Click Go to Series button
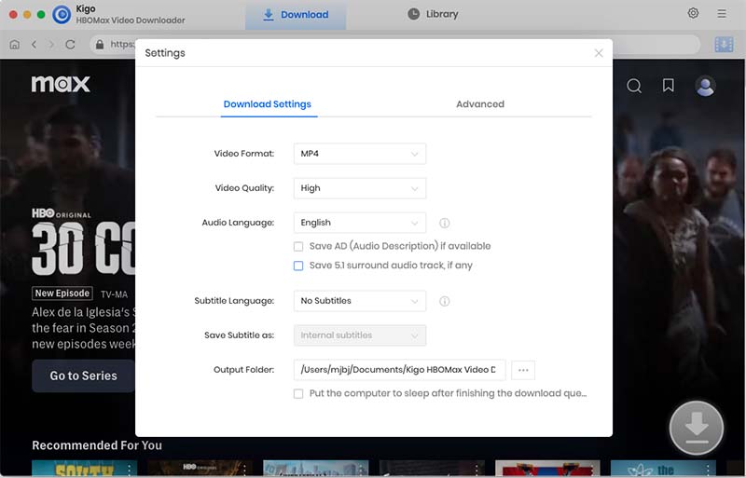 point(83,376)
